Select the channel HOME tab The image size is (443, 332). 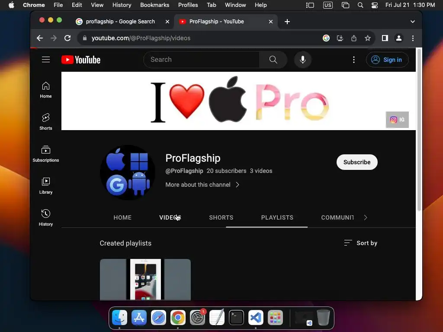pos(122,217)
